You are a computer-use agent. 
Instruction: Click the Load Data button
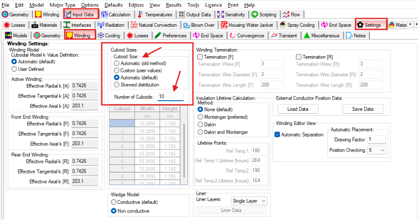point(298,109)
